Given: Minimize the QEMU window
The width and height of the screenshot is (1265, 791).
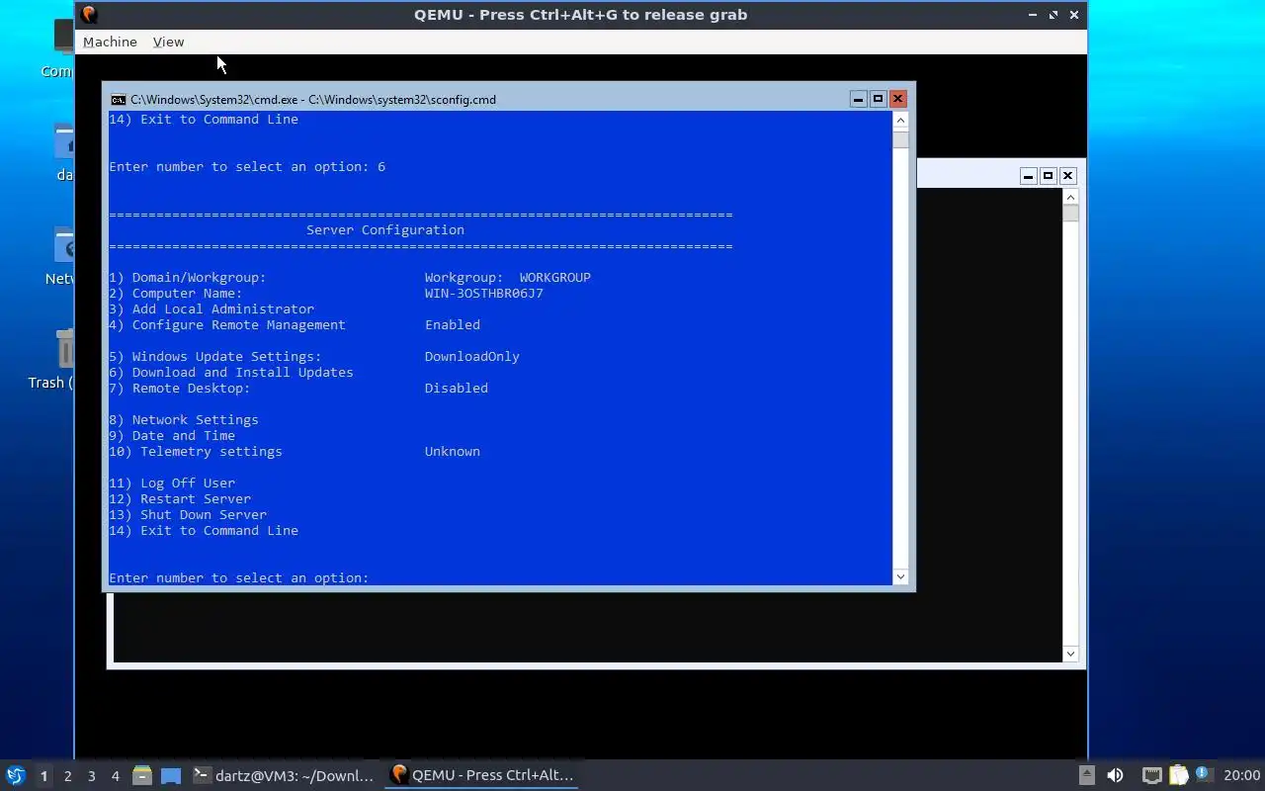Looking at the screenshot, I should [x=1033, y=15].
